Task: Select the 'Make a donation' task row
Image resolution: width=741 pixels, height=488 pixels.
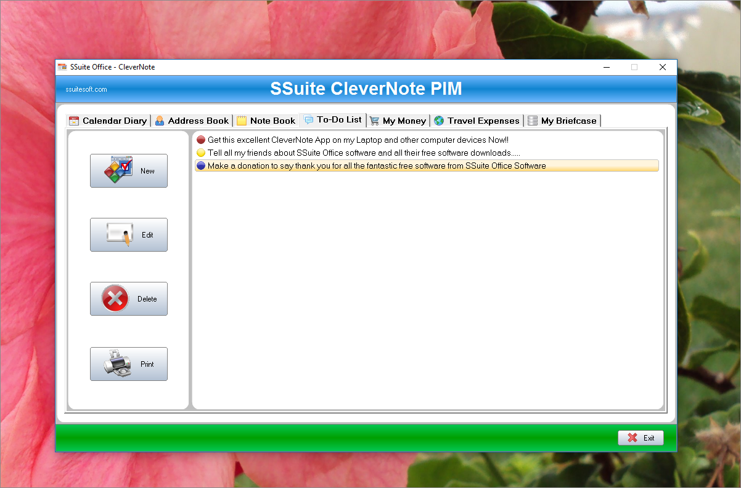Action: point(427,166)
